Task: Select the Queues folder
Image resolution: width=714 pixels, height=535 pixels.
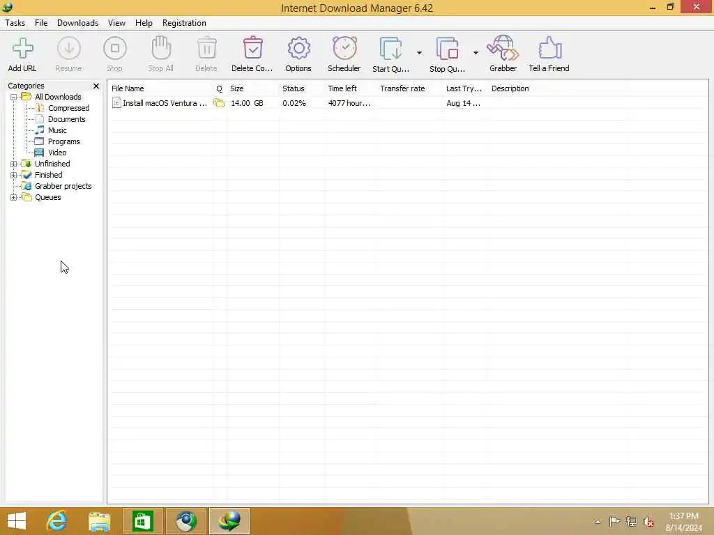Action: 48,197
